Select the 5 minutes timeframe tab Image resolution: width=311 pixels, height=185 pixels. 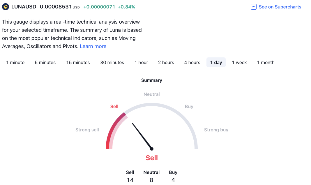45,62
